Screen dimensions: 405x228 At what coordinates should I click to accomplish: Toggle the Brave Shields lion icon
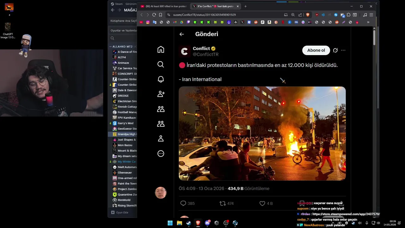pos(308,15)
